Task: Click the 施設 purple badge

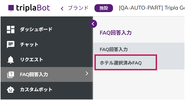Action: pyautogui.click(x=104, y=8)
